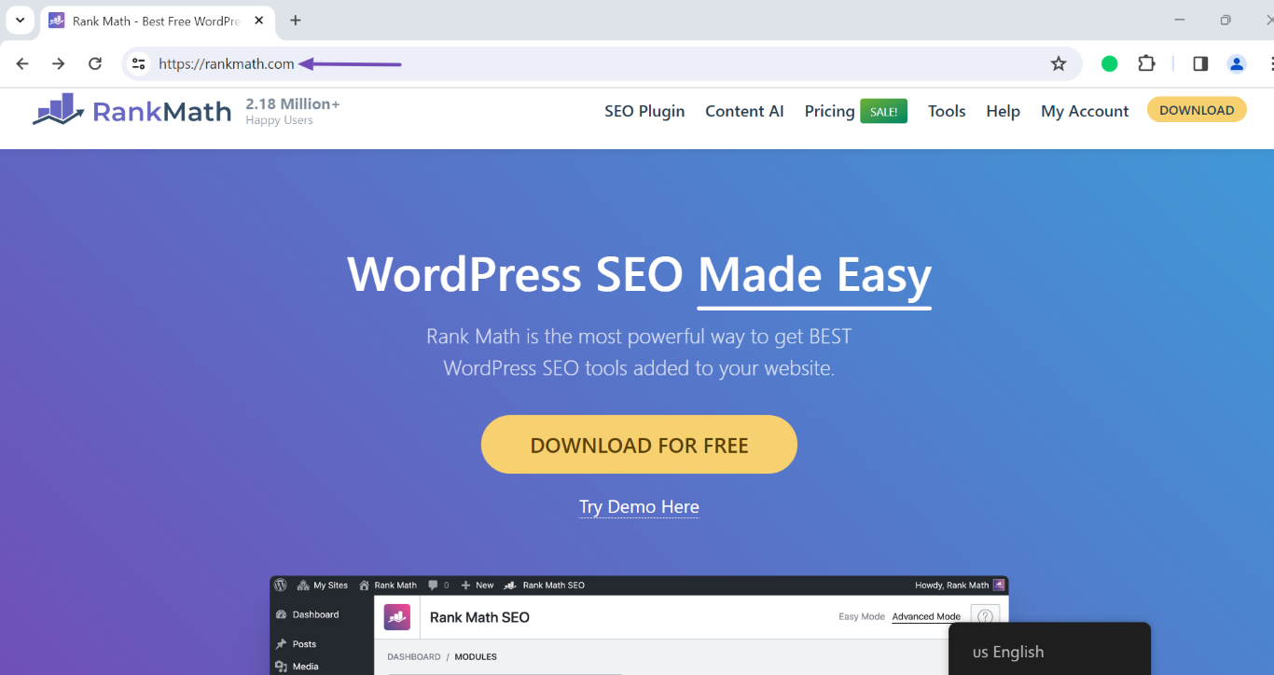Screen dimensions: 1274x675
Task: Open the tab search dropdown arrow
Action: coord(20,20)
